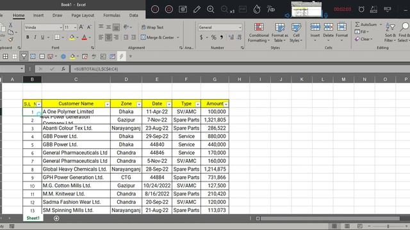Click Clear button
The width and height of the screenshot is (410, 230).
[364, 39]
